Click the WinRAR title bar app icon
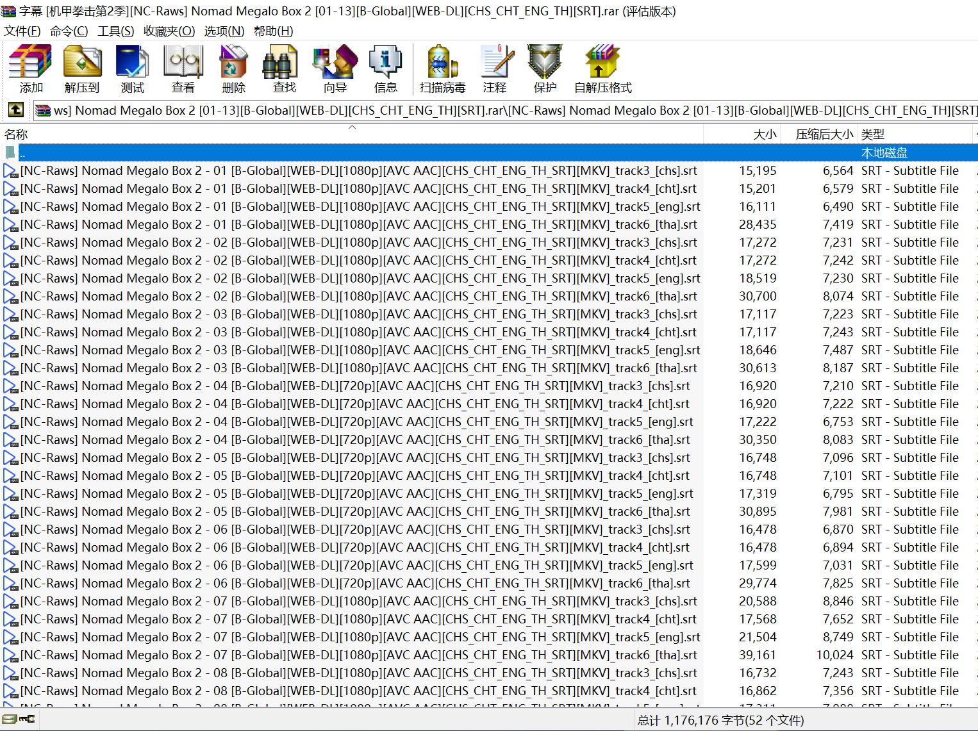Image resolution: width=978 pixels, height=731 pixels. click(x=8, y=11)
